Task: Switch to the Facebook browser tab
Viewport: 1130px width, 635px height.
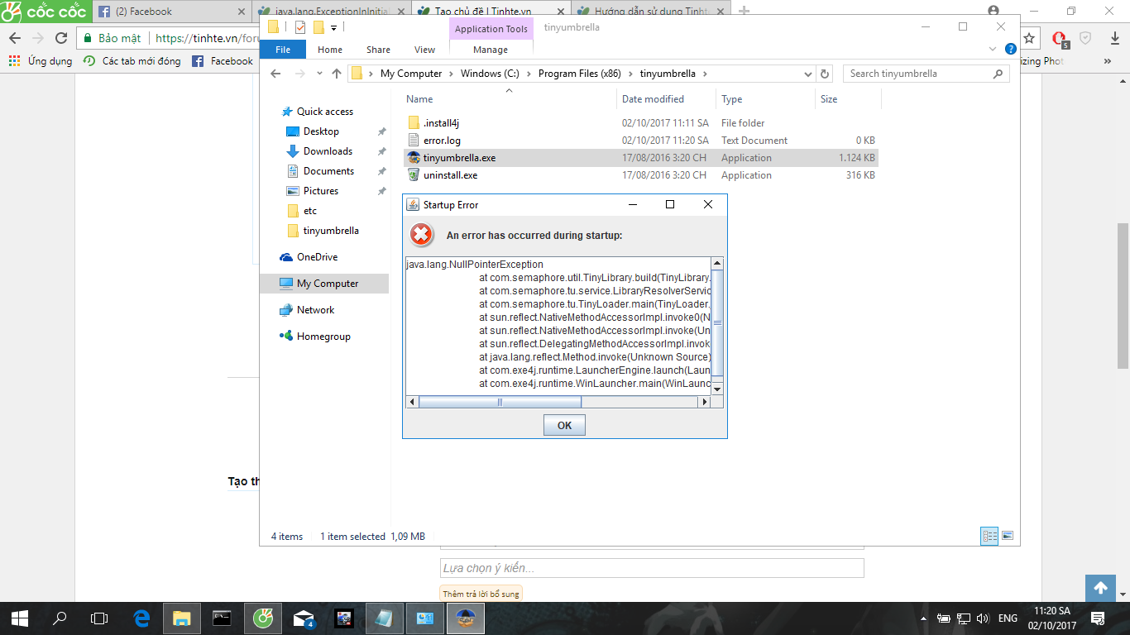Action: (171, 12)
